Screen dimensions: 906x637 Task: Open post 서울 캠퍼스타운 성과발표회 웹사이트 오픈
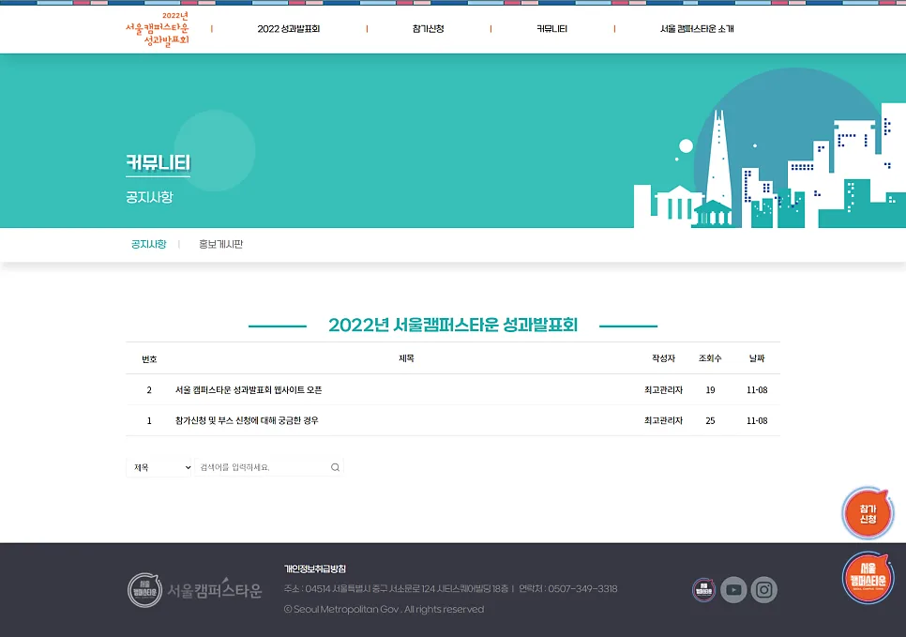249,390
